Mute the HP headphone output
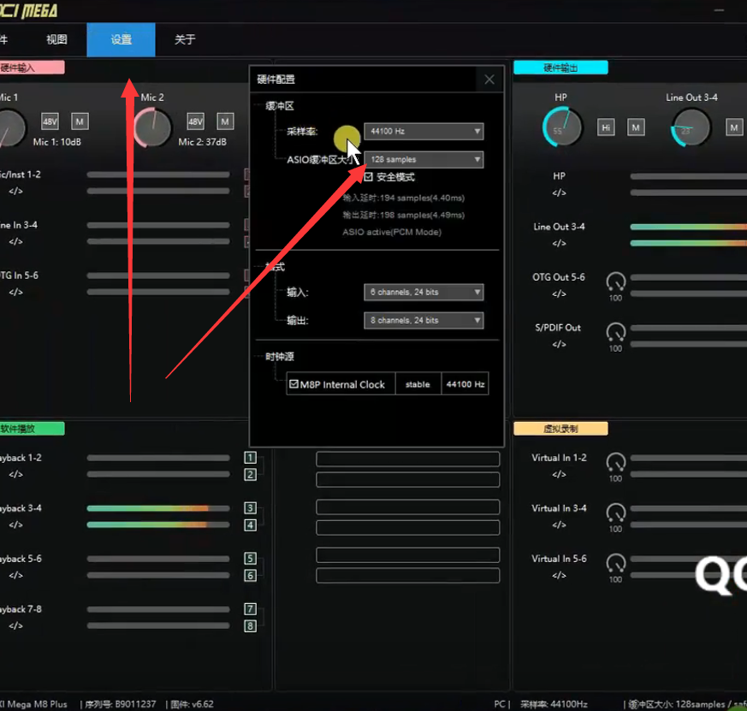 (x=636, y=127)
